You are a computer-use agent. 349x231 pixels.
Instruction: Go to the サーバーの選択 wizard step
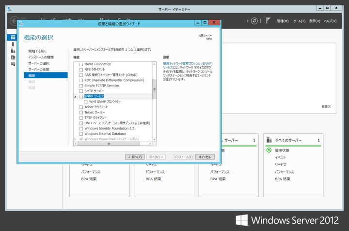(x=39, y=63)
